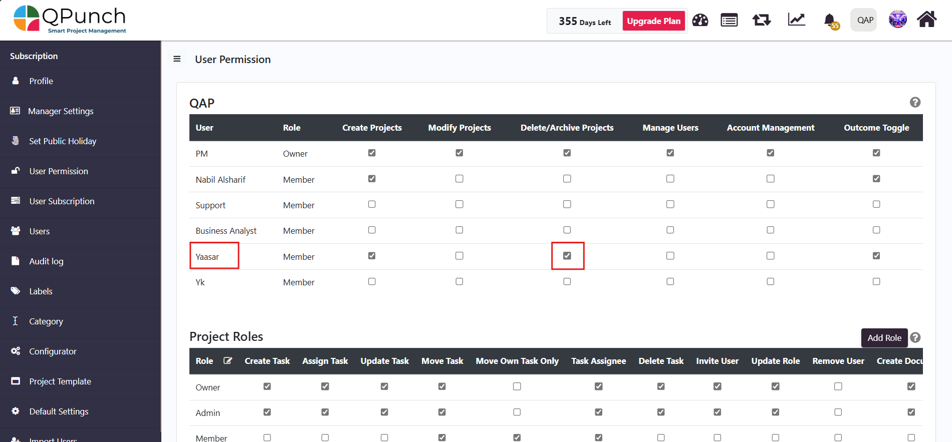Click the help icon beside QAP heading
The width and height of the screenshot is (952, 442).
click(915, 102)
